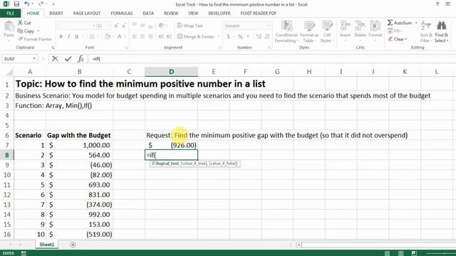
Task: Click the New Sheet plus button
Action: point(73,245)
